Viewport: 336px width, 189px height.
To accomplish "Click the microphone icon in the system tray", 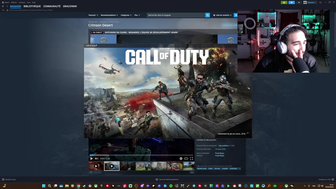I will tap(309, 186).
